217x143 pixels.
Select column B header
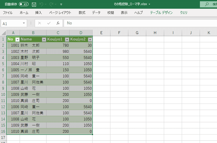click(33, 33)
